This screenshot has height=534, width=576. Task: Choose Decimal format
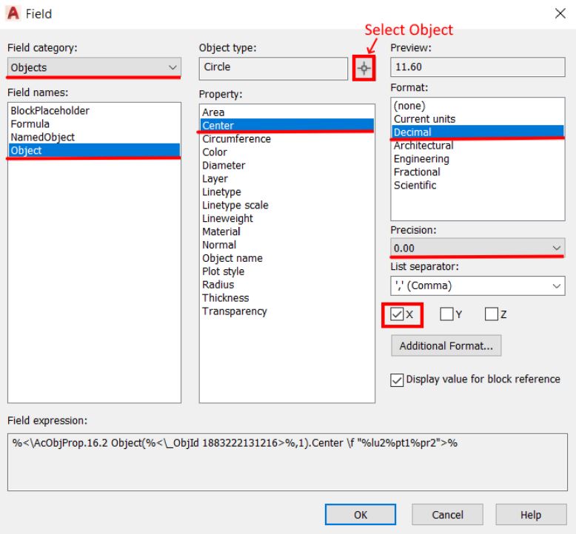[x=478, y=132]
